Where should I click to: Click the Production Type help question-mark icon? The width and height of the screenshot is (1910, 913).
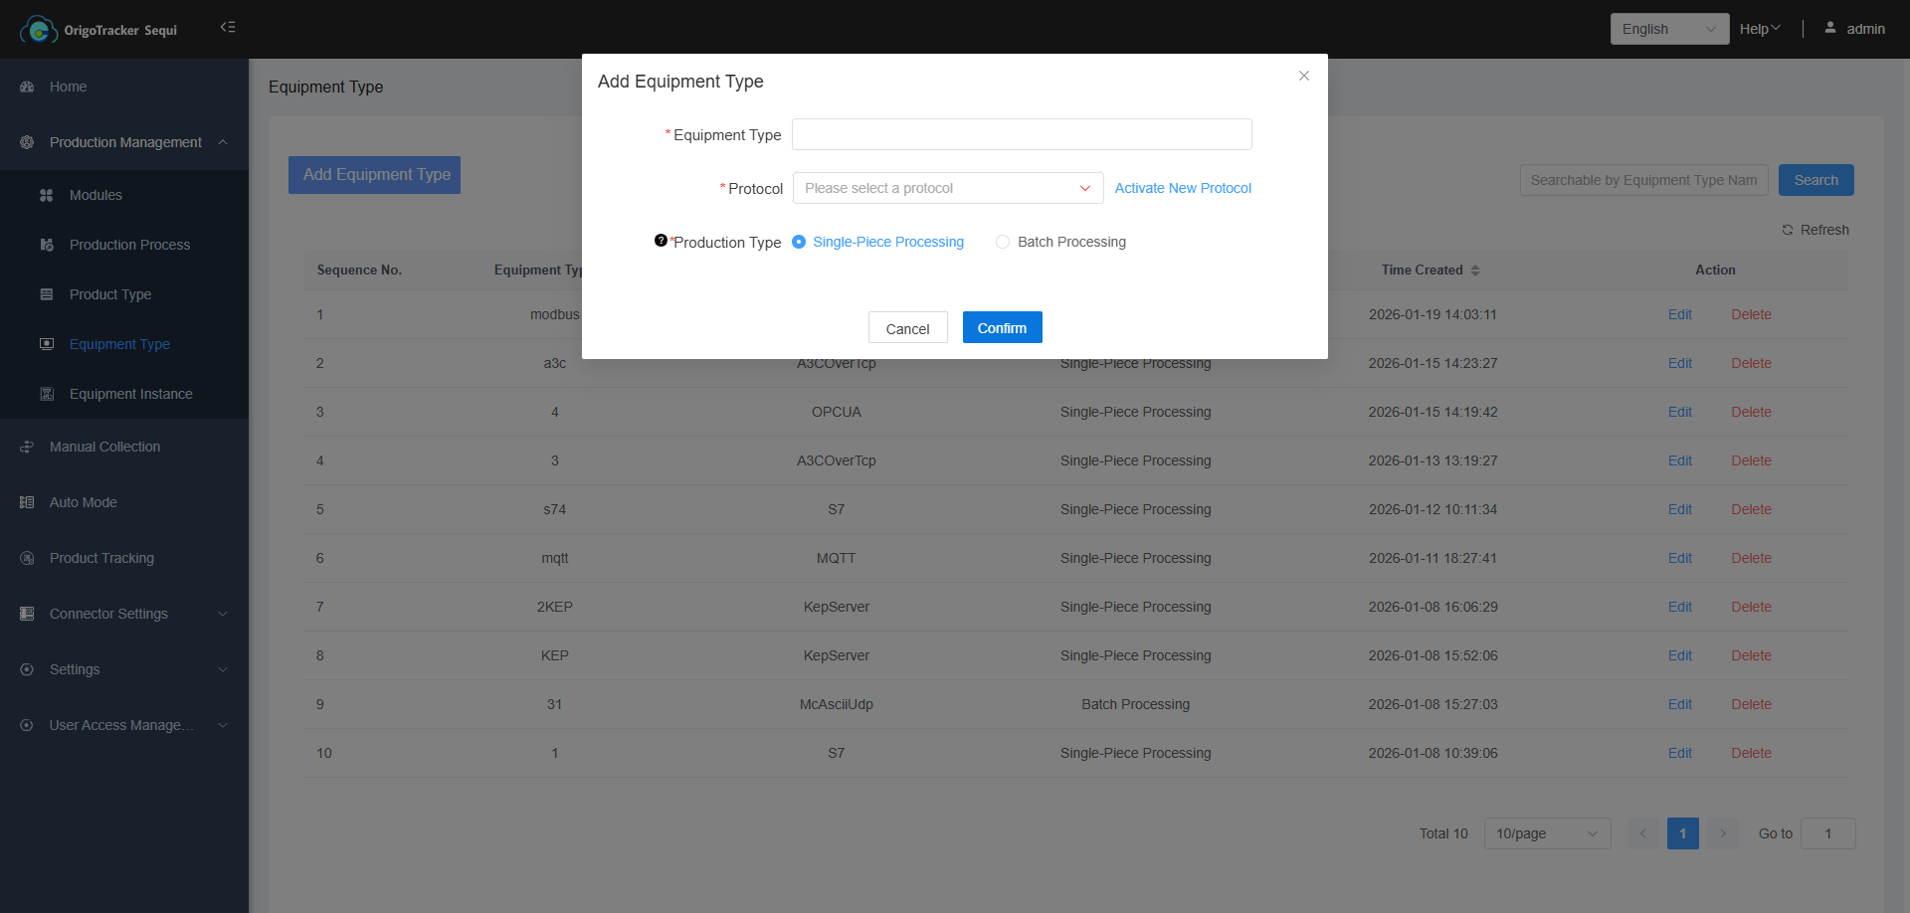661,241
